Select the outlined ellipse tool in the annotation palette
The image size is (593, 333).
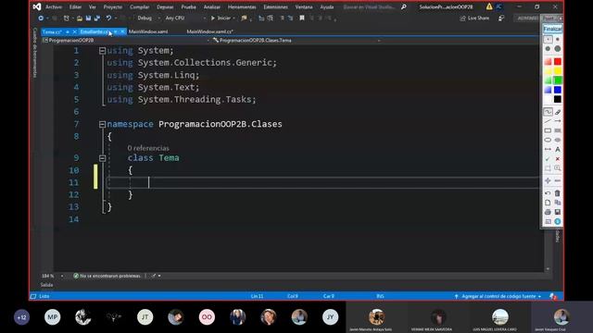pos(548,140)
